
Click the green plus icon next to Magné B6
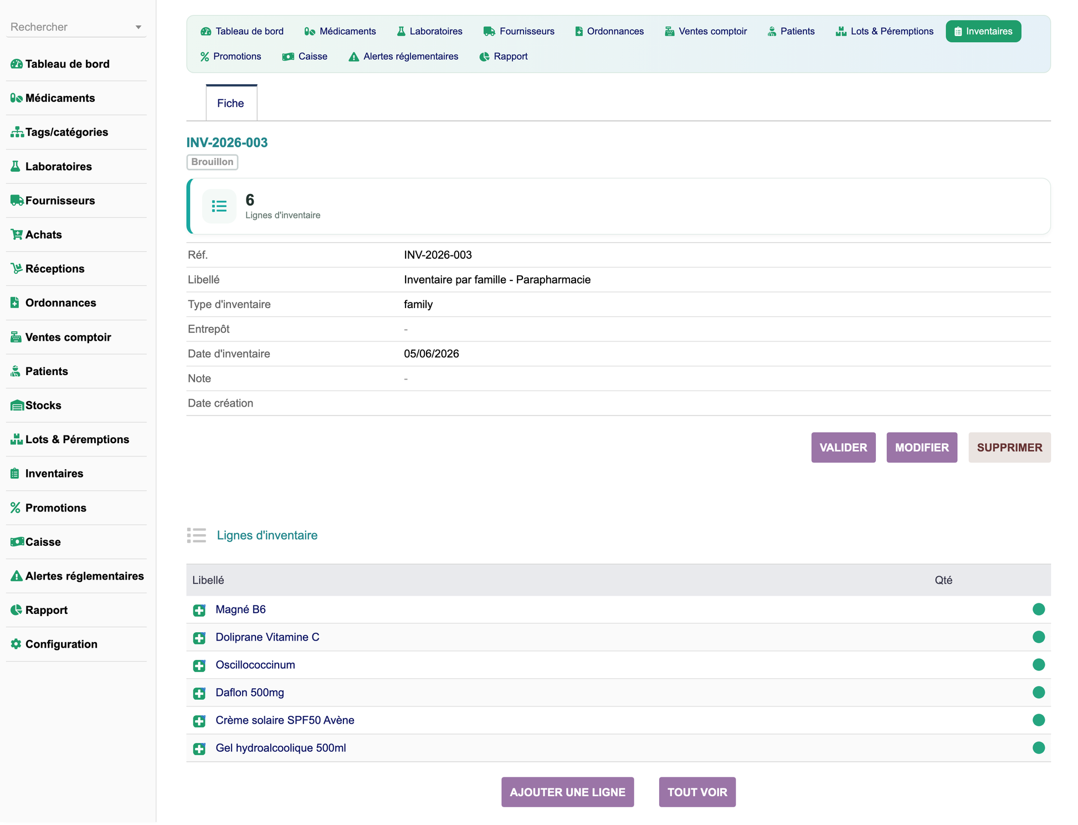coord(199,610)
